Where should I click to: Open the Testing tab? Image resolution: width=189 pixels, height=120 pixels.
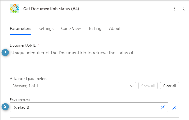click(x=95, y=29)
